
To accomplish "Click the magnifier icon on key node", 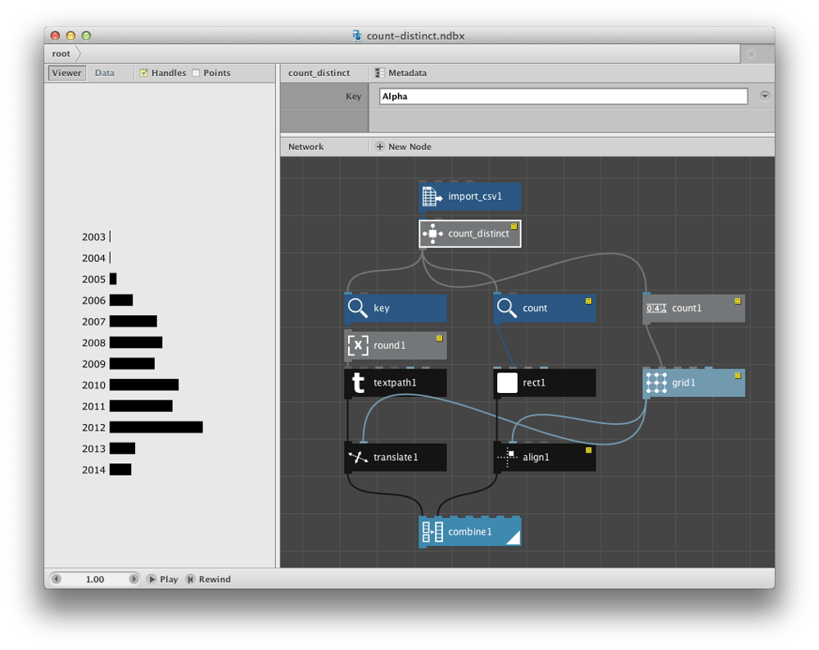I will [x=358, y=308].
